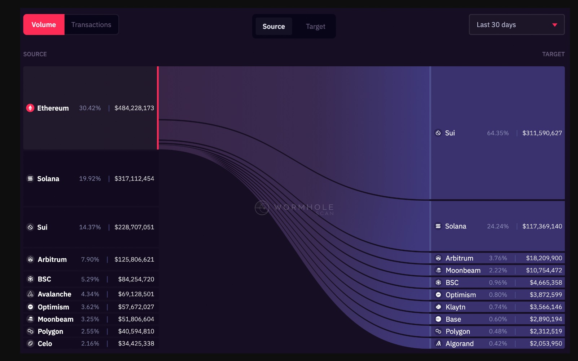Screen dimensions: 578x361
Task: Click Klaytn target chain name
Action: pyautogui.click(x=455, y=307)
